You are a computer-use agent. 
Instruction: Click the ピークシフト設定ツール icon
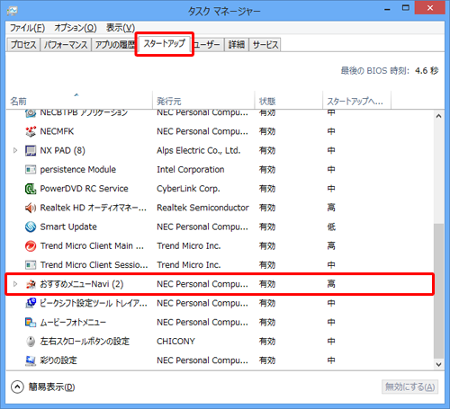point(31,303)
